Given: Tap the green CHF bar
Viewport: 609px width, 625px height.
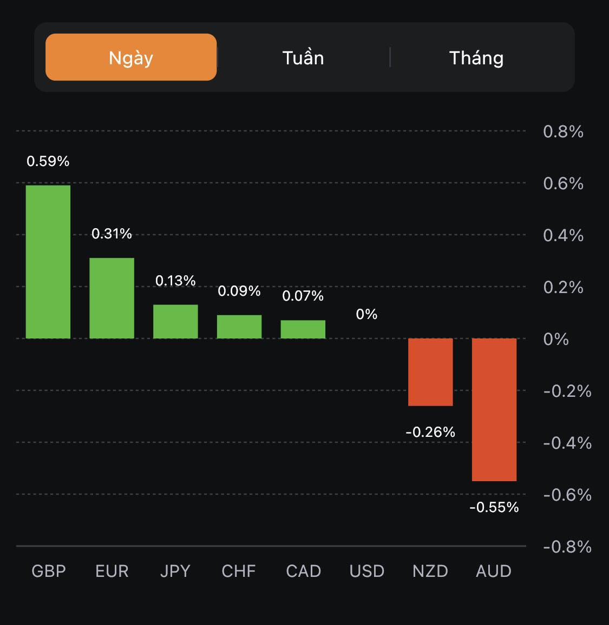Looking at the screenshot, I should [239, 327].
